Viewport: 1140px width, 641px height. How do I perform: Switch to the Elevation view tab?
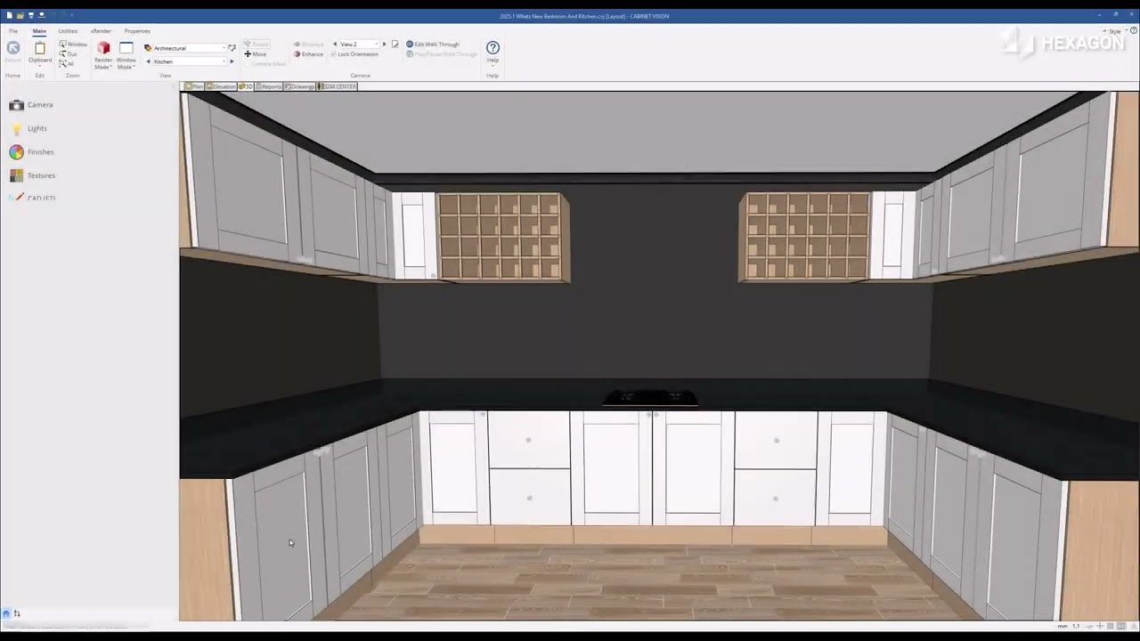point(221,86)
